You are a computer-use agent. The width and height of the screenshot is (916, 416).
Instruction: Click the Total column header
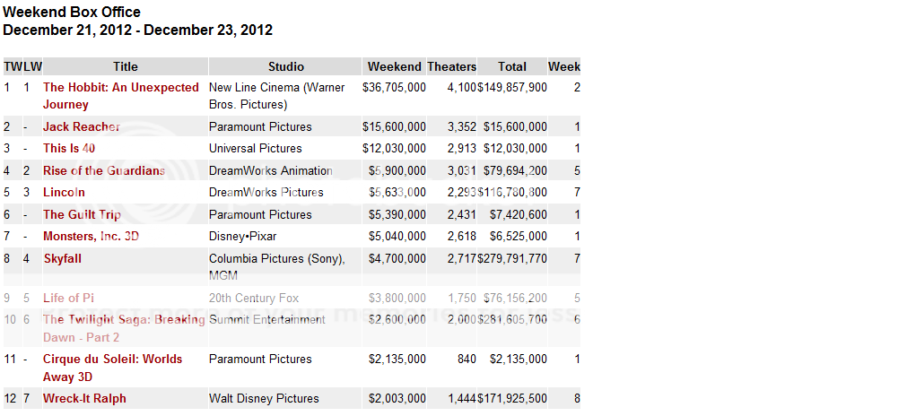click(512, 67)
